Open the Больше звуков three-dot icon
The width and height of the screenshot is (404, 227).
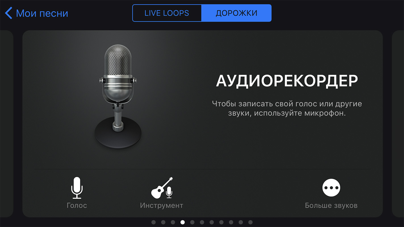331,188
